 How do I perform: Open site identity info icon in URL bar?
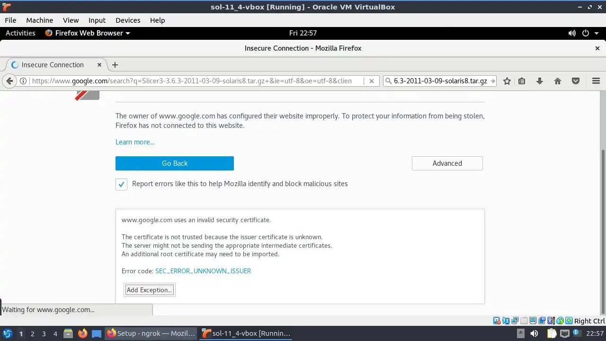point(23,81)
